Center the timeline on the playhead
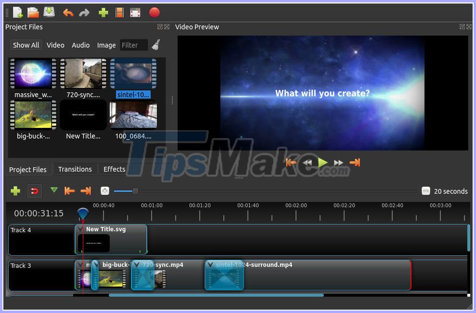The width and height of the screenshot is (476, 313). [105, 191]
